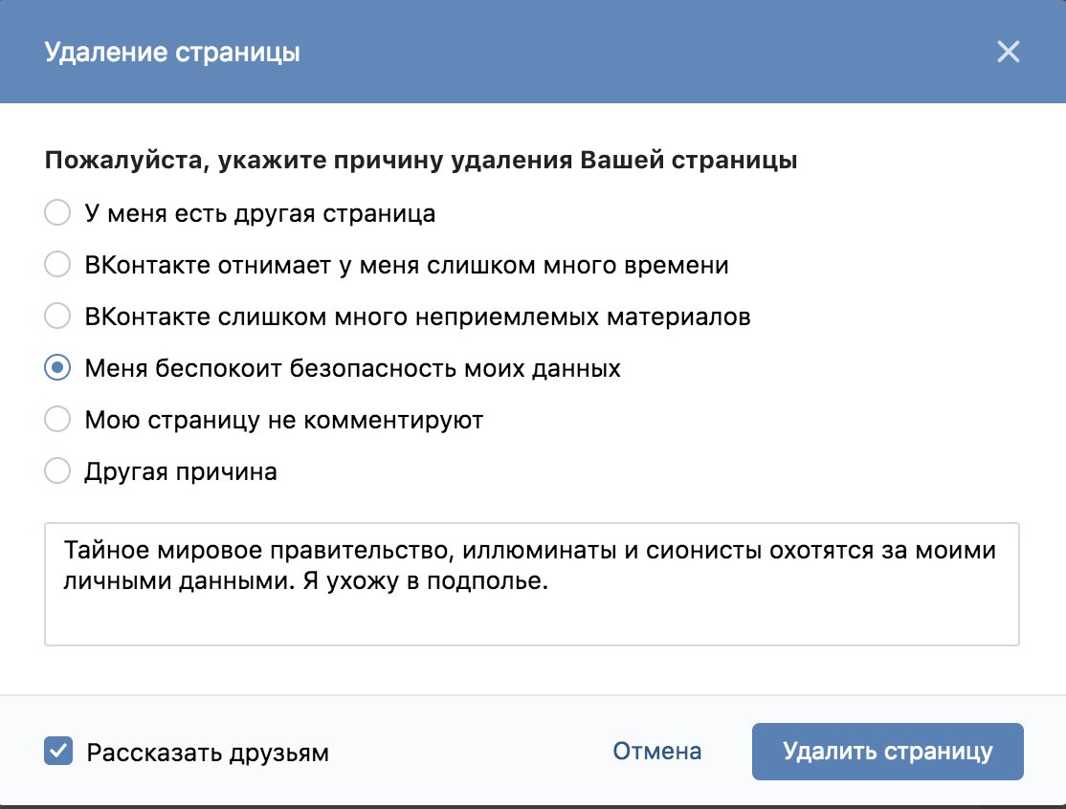Viewport: 1066px width, 809px height.
Task: Choose the "Другая причина" radio button
Action: (x=58, y=471)
